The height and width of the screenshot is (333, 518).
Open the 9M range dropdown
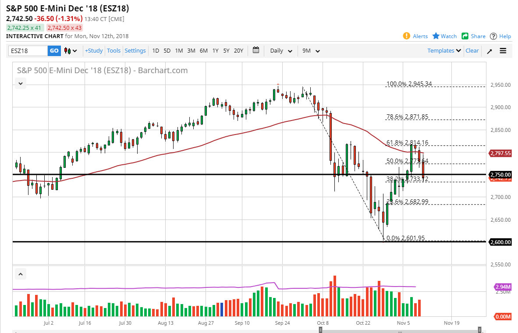(x=311, y=50)
